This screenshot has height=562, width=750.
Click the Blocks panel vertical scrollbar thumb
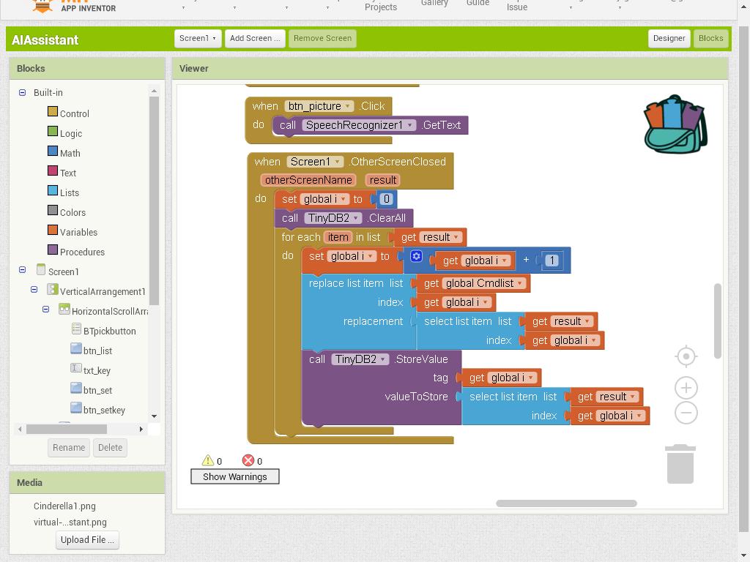(x=154, y=201)
